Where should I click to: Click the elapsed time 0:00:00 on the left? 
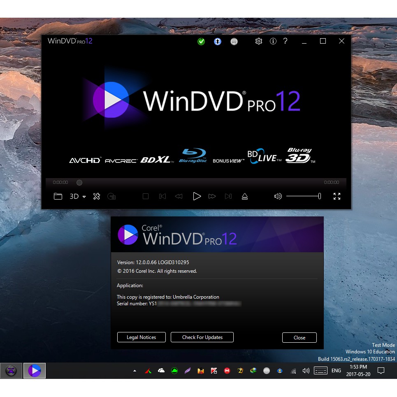60,182
